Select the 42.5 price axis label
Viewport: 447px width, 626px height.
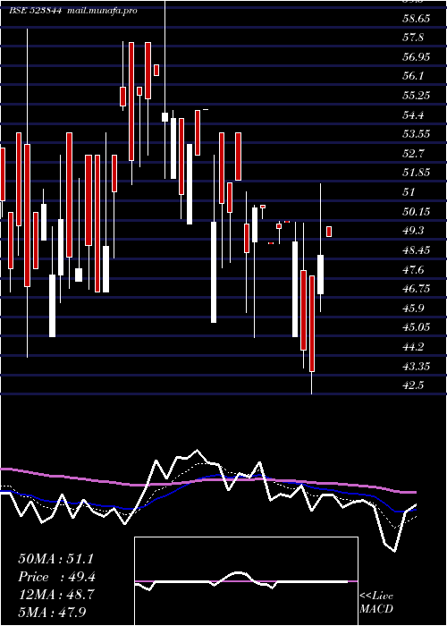412,385
